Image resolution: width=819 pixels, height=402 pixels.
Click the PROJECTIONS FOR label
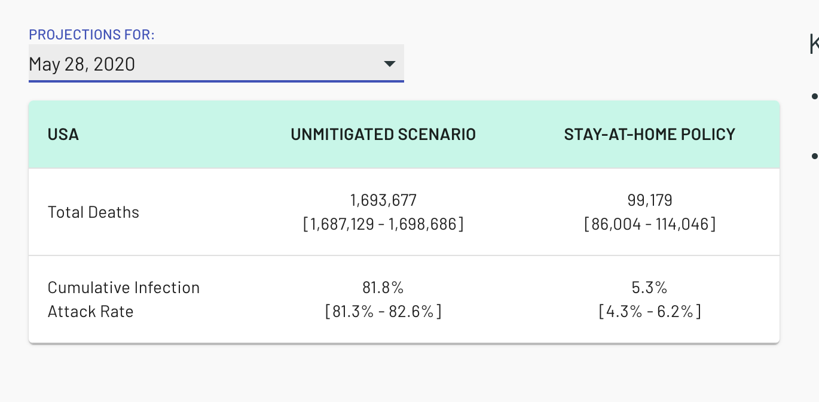click(91, 35)
